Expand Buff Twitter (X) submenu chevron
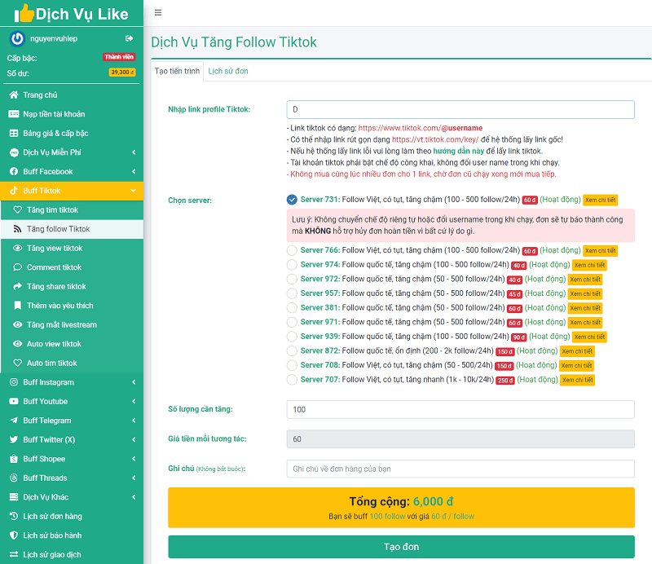This screenshot has height=564, width=652. [x=134, y=439]
